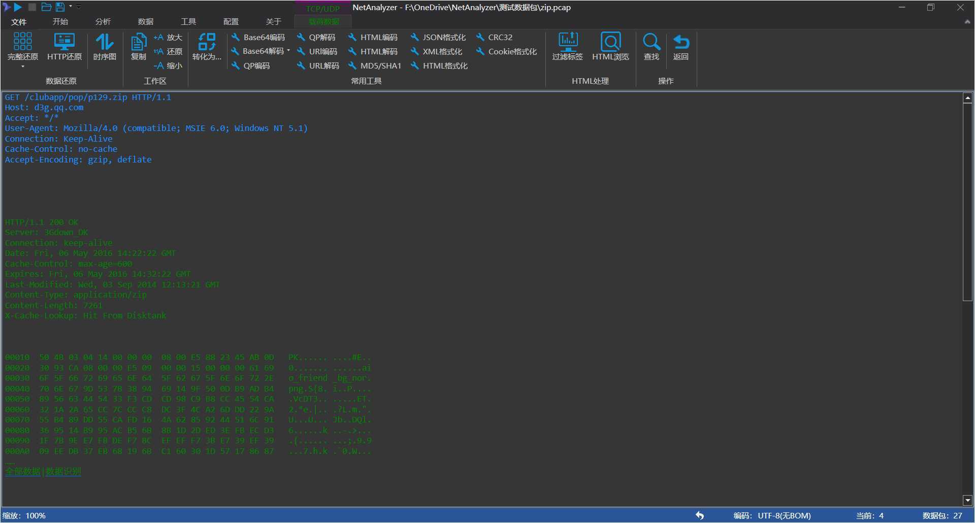Viewport: 975px width, 523px height.
Task: Open MD5/SHA1 hash tool
Action: [x=375, y=66]
